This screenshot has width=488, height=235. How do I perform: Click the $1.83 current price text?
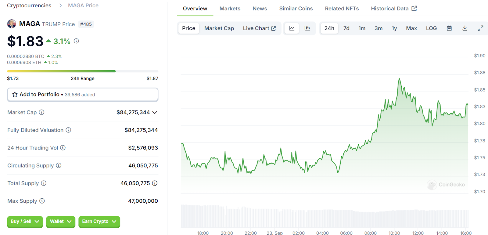click(25, 41)
